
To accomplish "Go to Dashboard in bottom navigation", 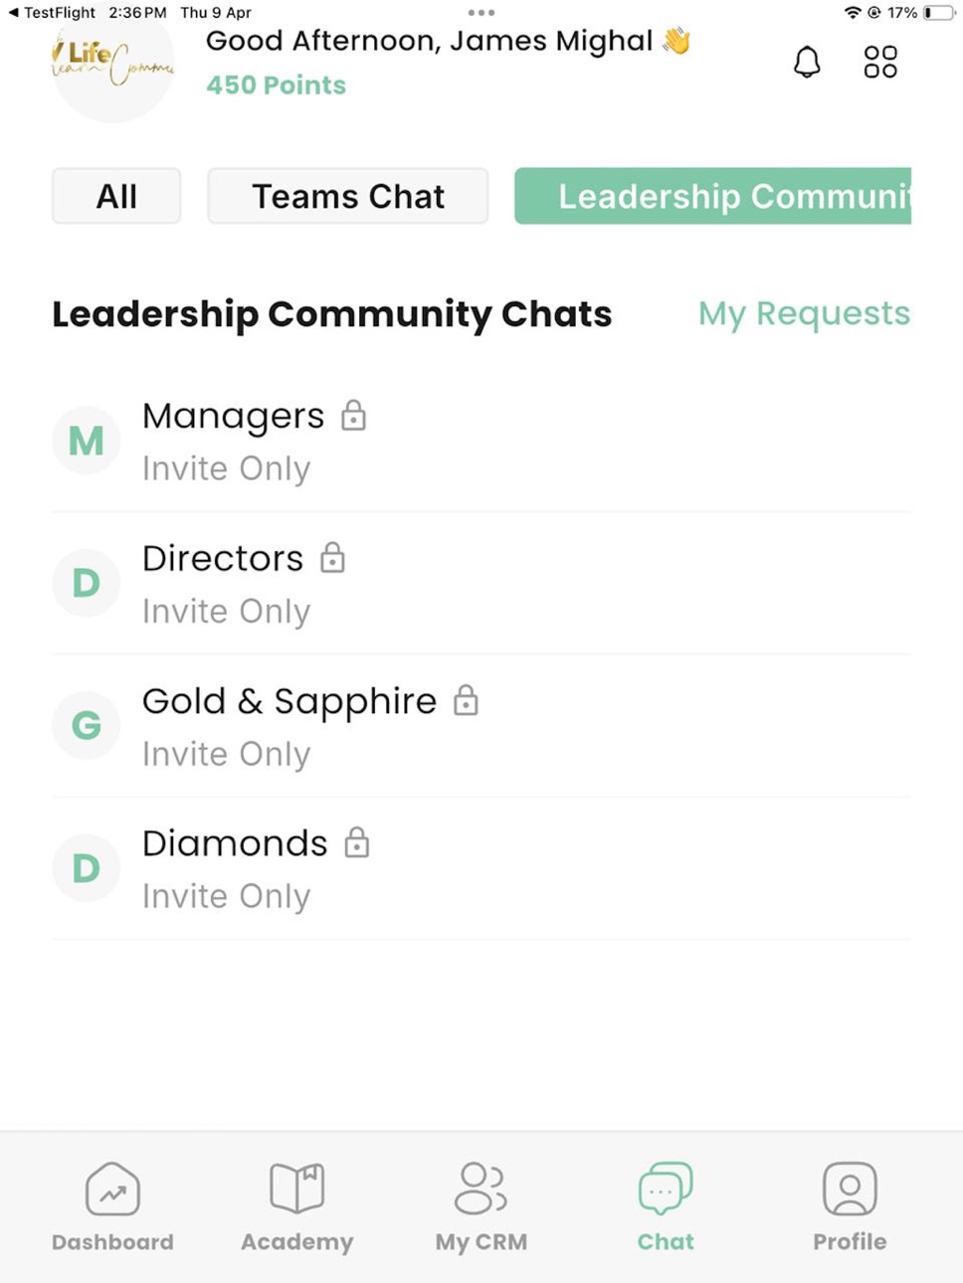I will tap(112, 1207).
